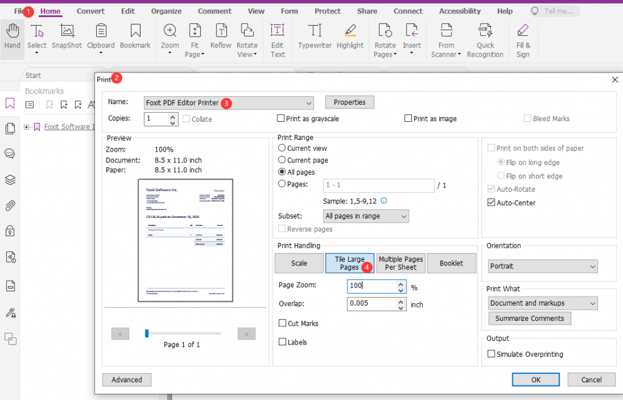The height and width of the screenshot is (400, 623).
Task: Click the bookmark list options icon
Action: pyautogui.click(x=30, y=105)
